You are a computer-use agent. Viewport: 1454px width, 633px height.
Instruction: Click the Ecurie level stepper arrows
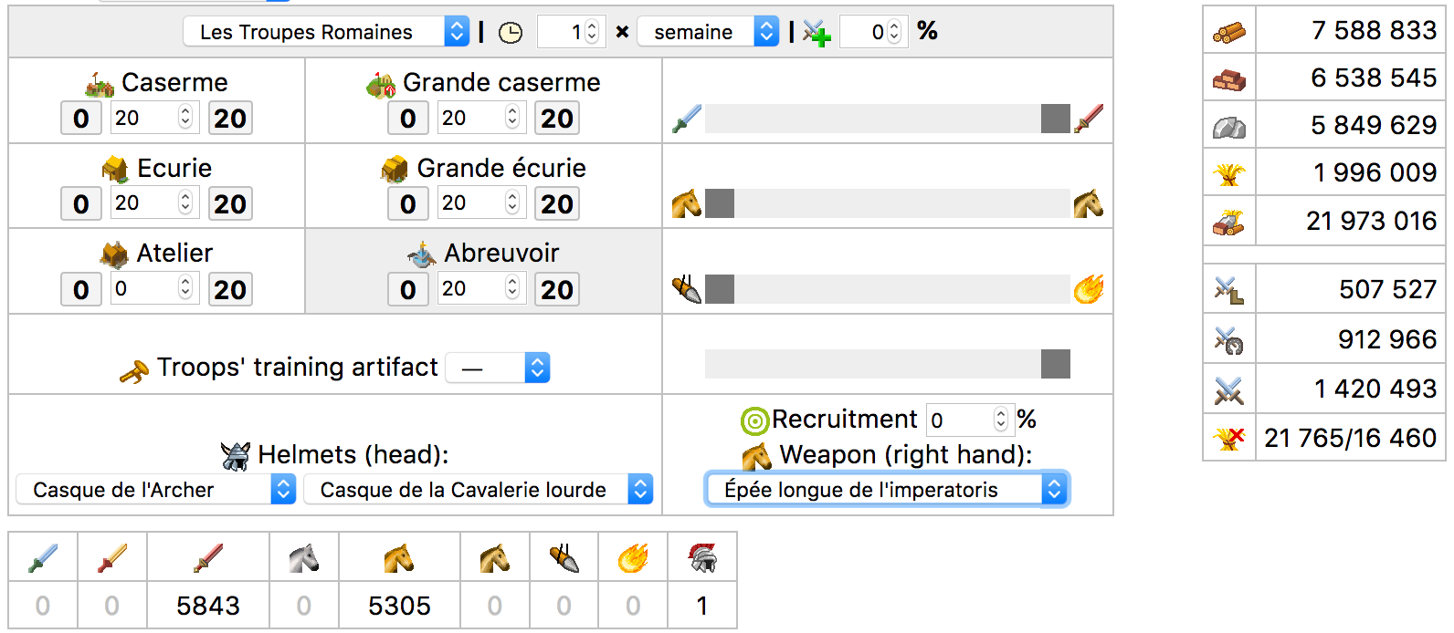[185, 202]
